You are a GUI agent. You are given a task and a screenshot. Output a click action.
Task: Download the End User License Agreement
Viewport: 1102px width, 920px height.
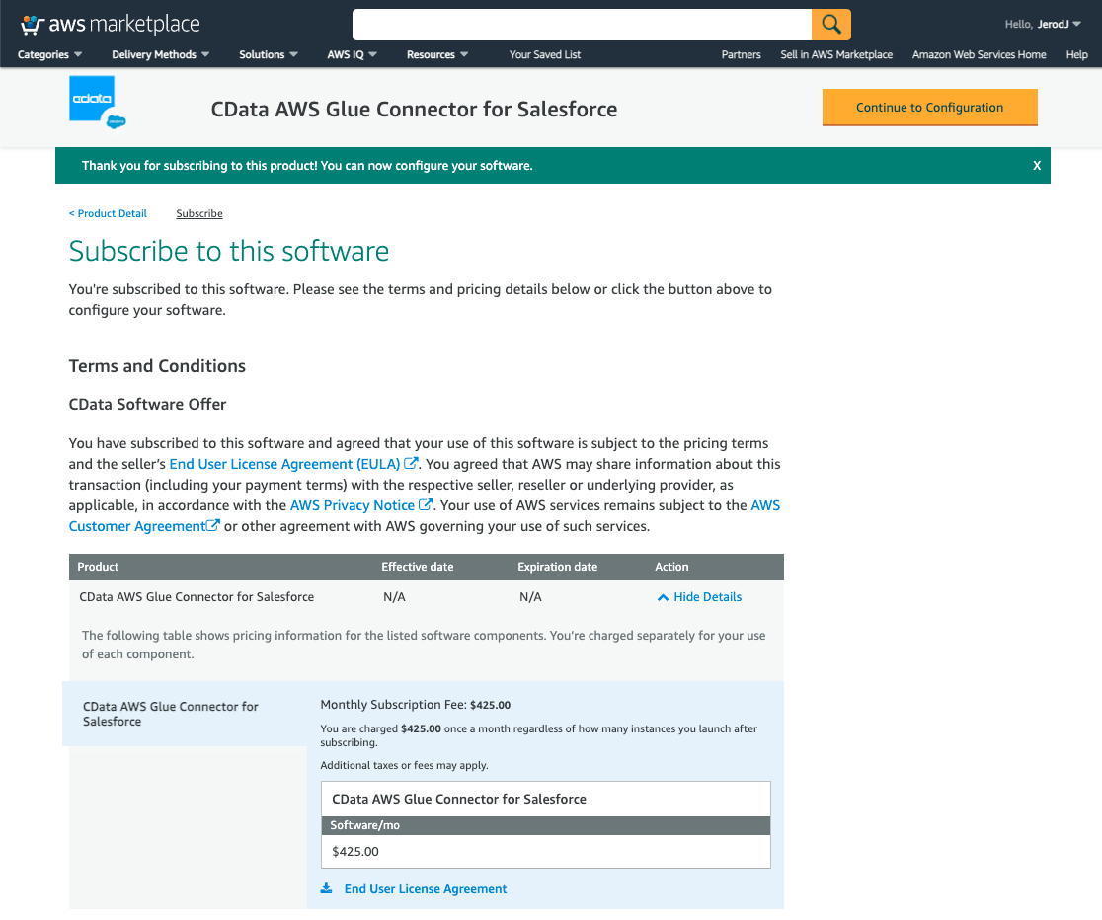pyautogui.click(x=426, y=889)
